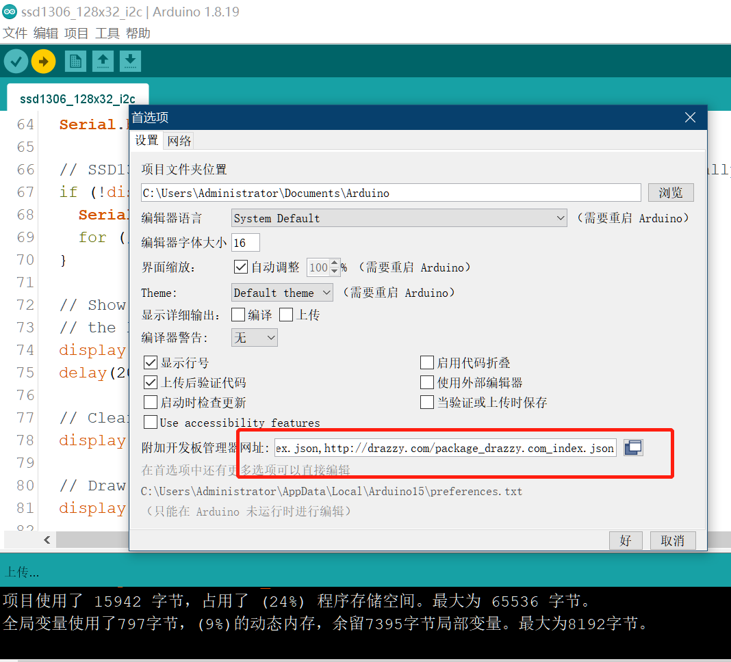Open the 编辑器语言 System Default dropdown

(x=399, y=218)
